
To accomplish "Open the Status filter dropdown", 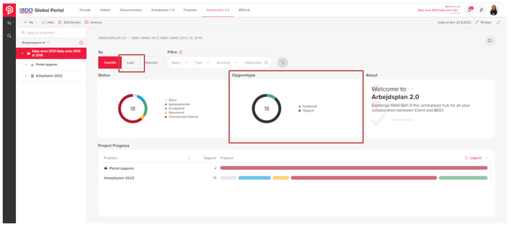I will [179, 63].
